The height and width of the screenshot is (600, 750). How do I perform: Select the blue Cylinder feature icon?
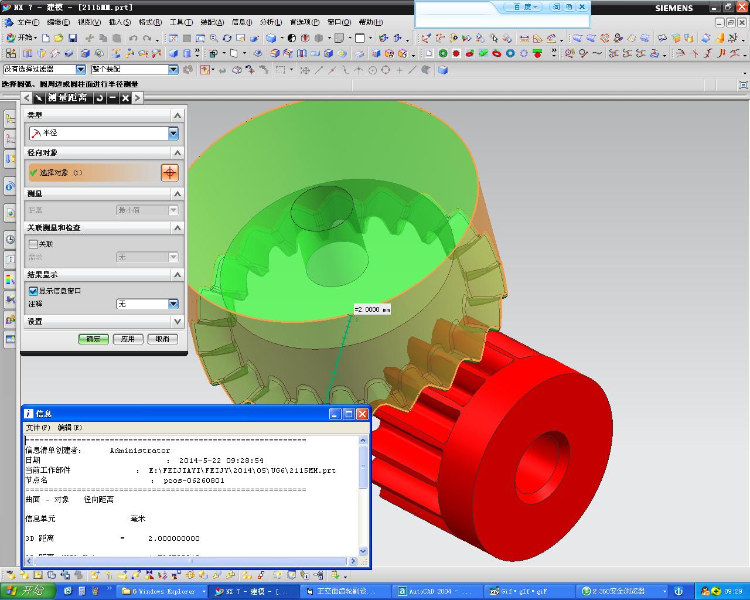click(187, 53)
